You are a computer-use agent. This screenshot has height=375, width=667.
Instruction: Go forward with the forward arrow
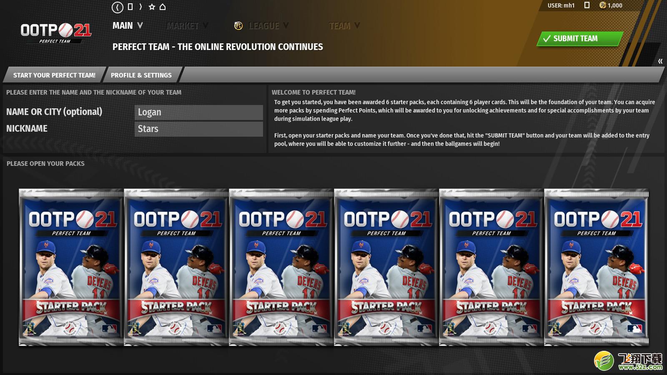click(x=140, y=7)
